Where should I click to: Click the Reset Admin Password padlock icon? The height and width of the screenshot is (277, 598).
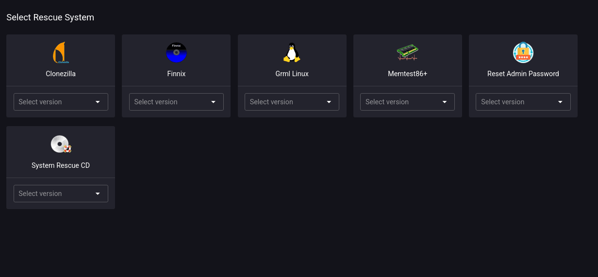[523, 53]
